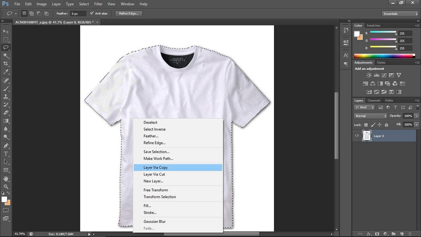Image resolution: width=421 pixels, height=237 pixels.
Task: Open the Normal blend mode dropdown
Action: pyautogui.click(x=371, y=116)
